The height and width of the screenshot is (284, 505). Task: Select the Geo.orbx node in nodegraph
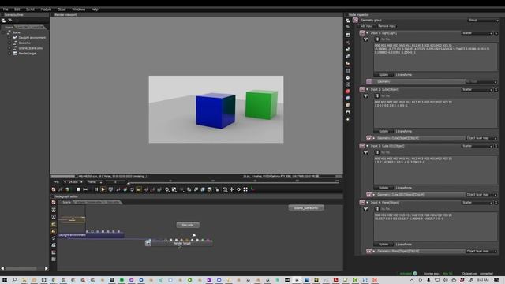point(188,225)
